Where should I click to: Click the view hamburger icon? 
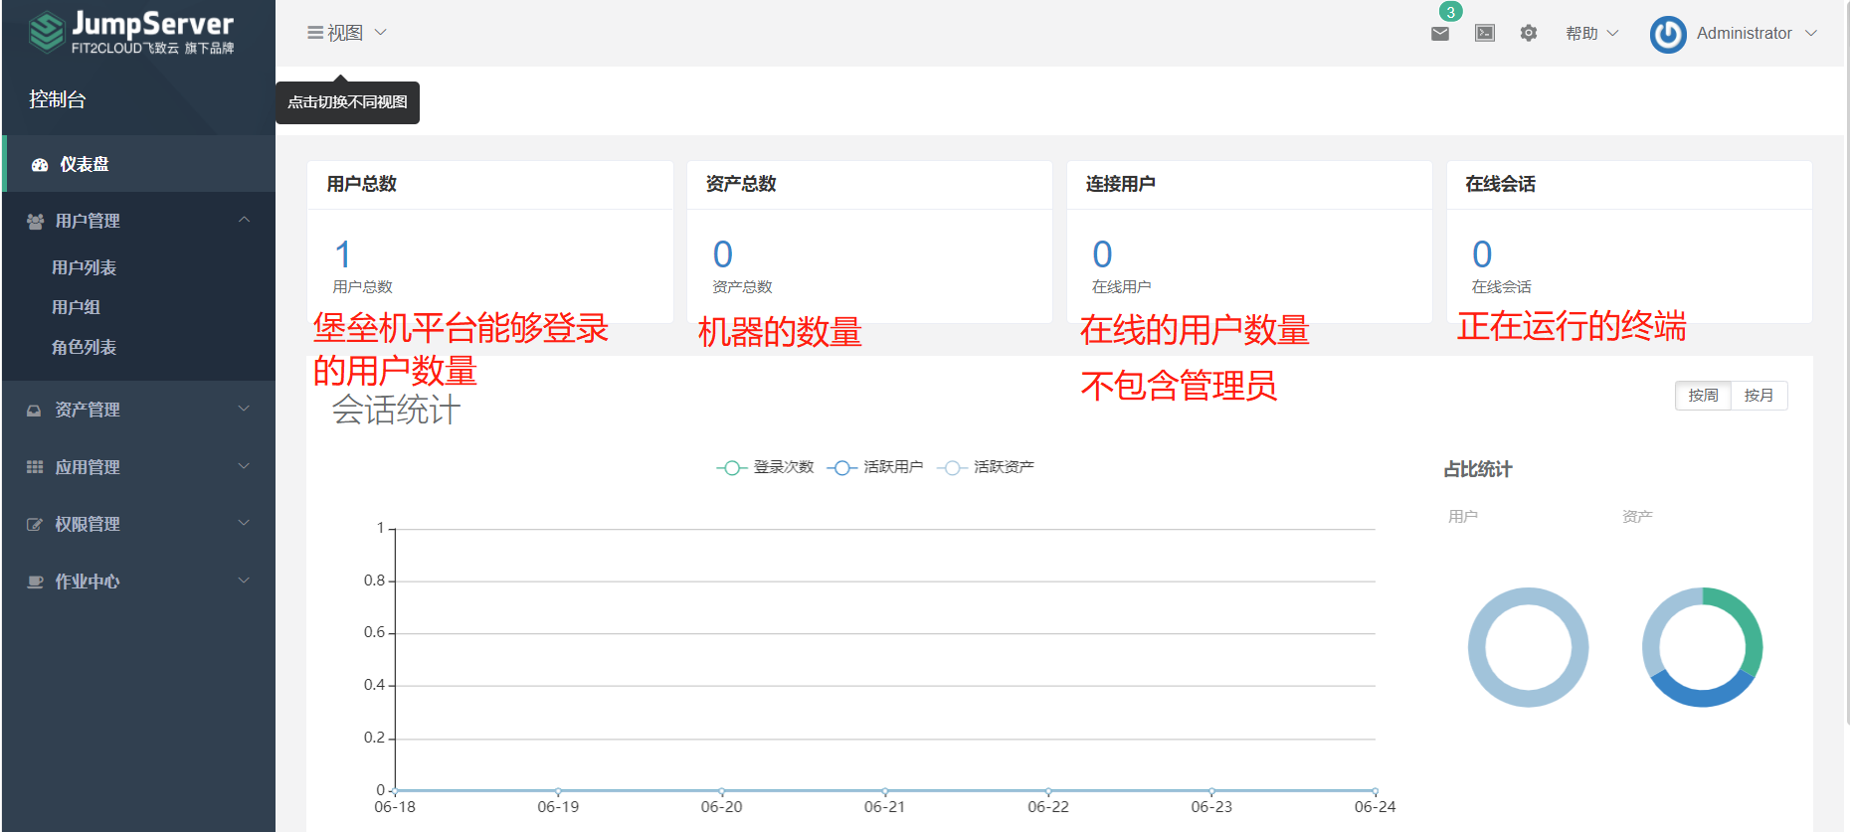pyautogui.click(x=314, y=33)
